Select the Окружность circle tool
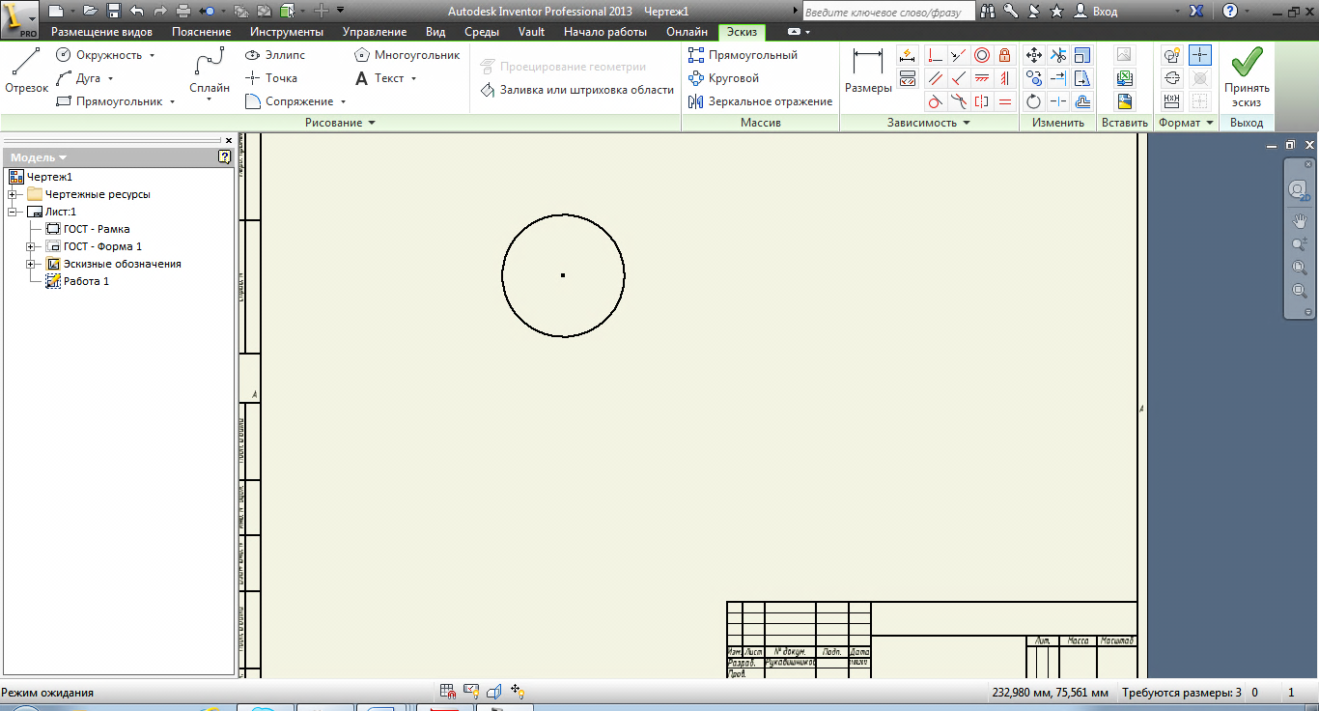 point(98,55)
